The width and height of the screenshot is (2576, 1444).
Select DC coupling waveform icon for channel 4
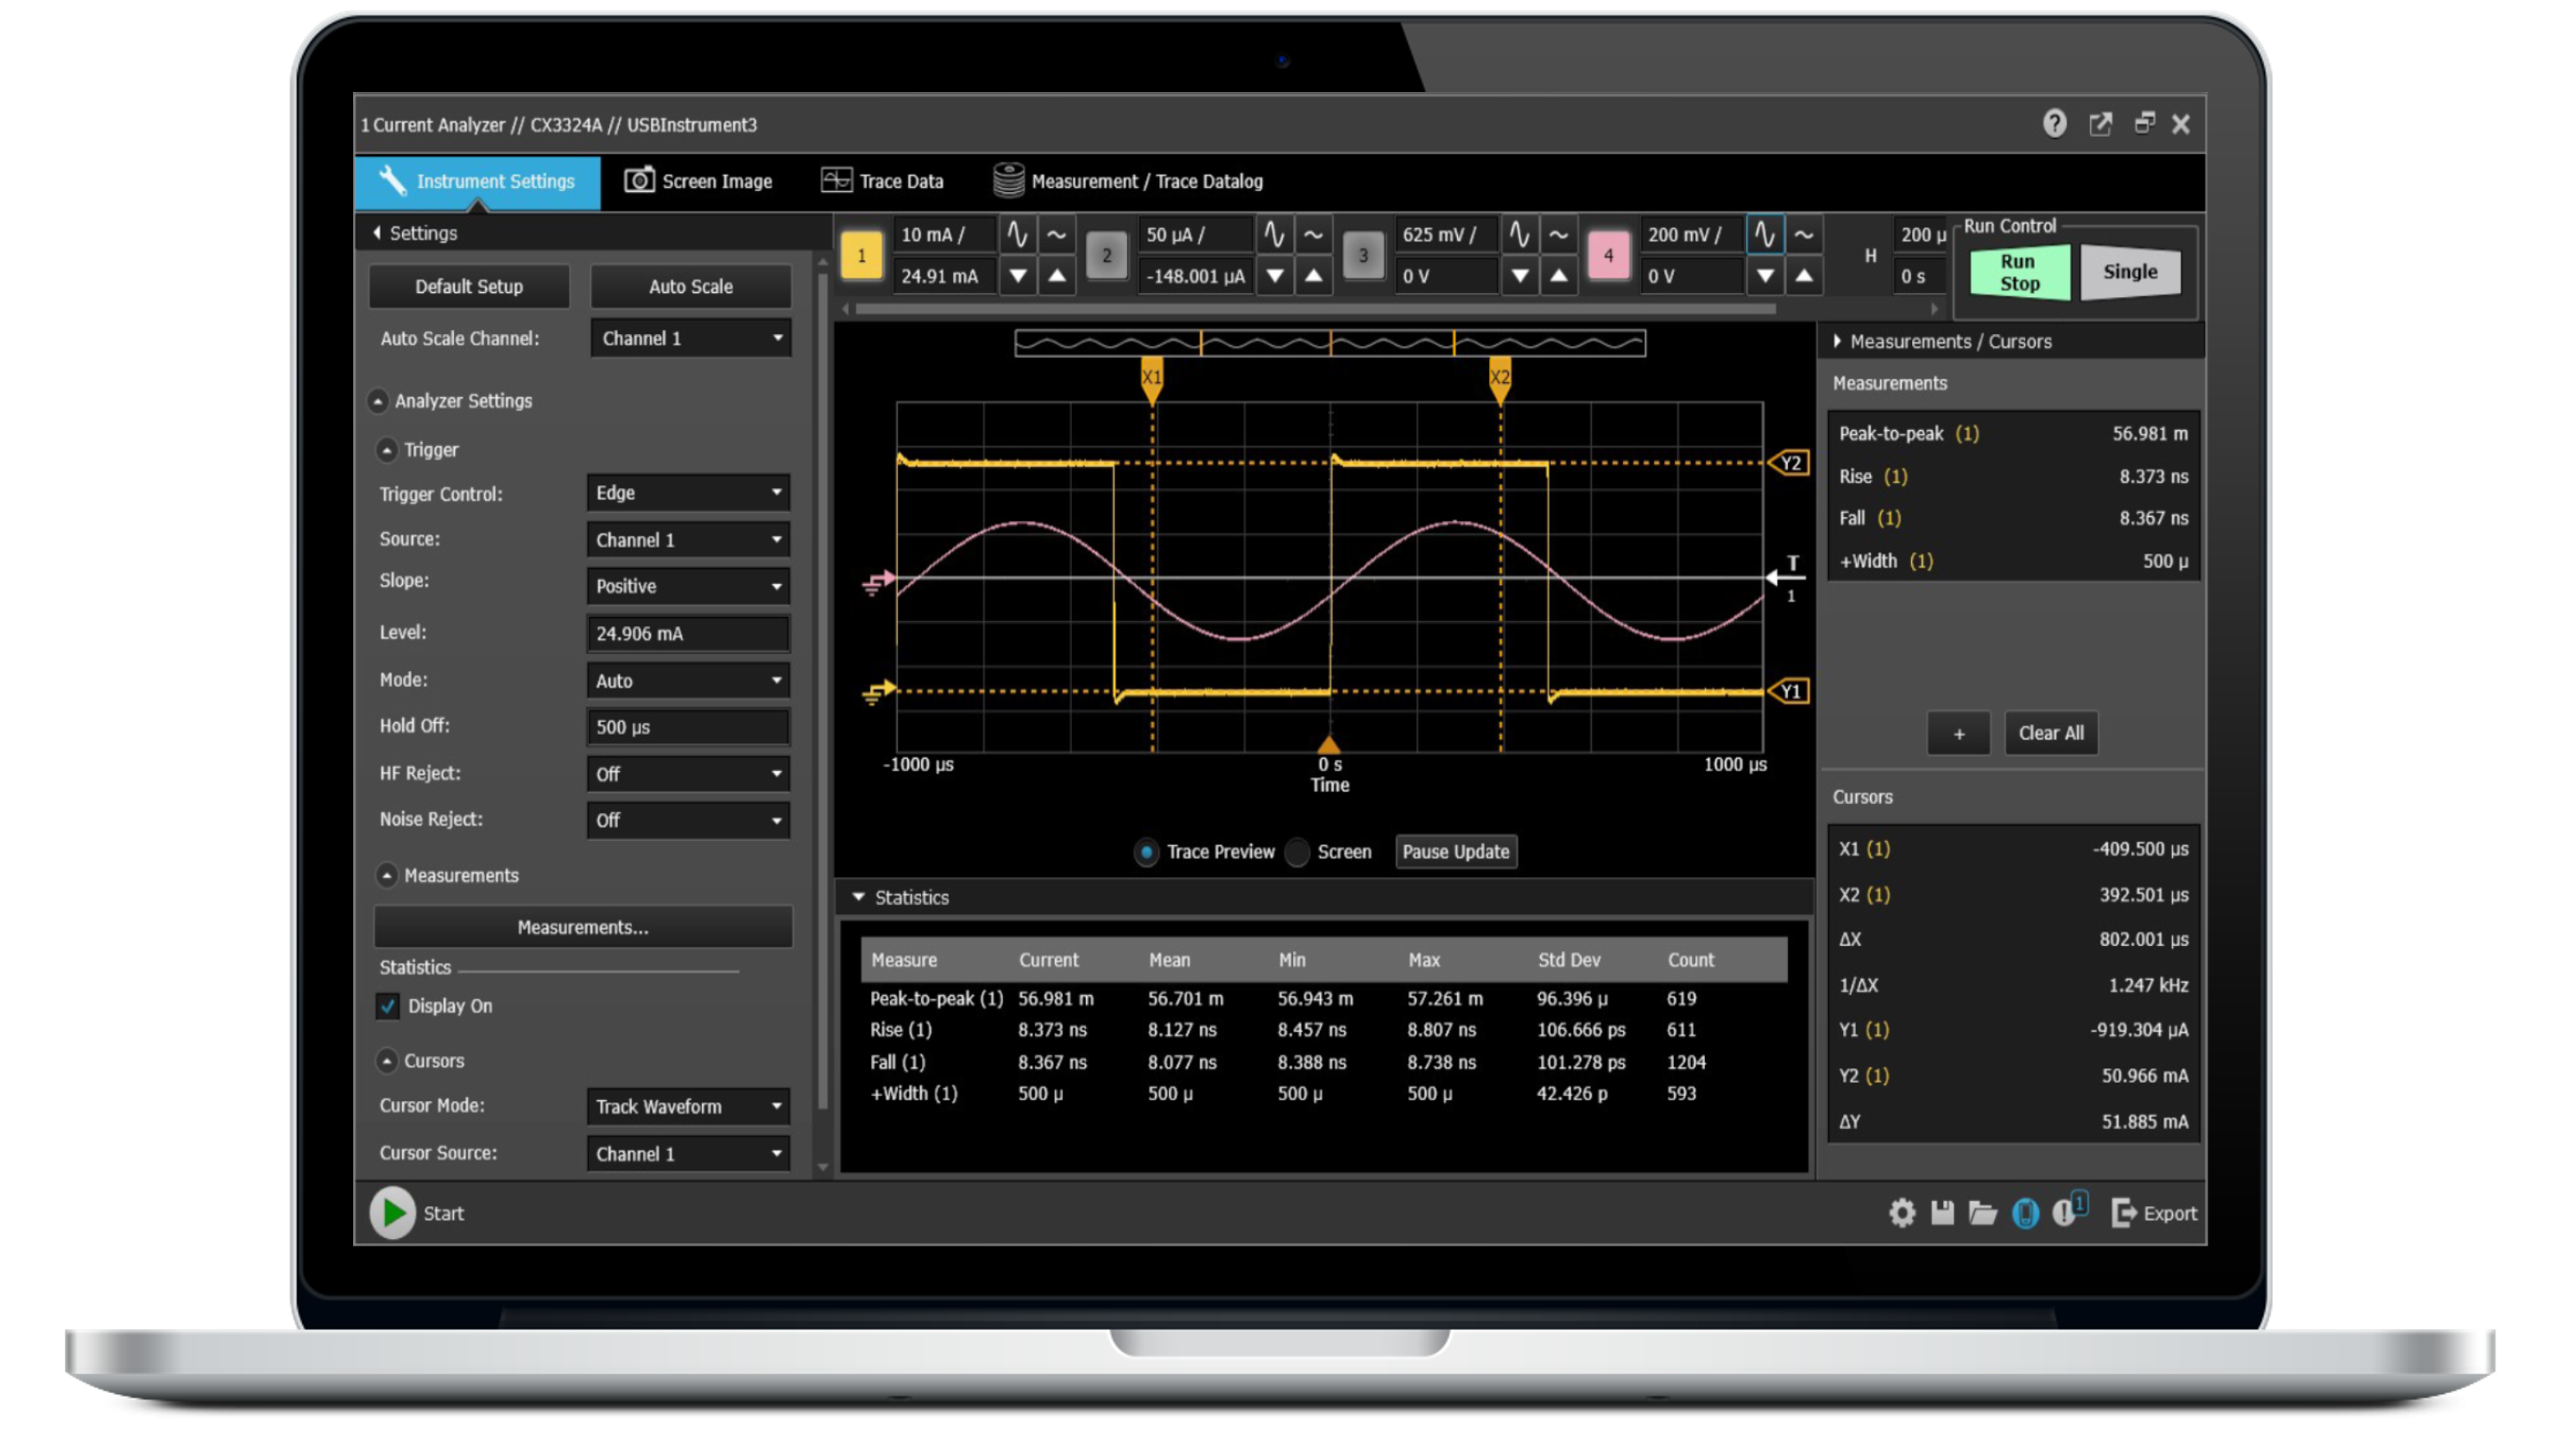tap(1764, 235)
